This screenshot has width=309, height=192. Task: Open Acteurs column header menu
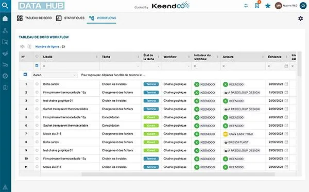pyautogui.click(x=263, y=57)
